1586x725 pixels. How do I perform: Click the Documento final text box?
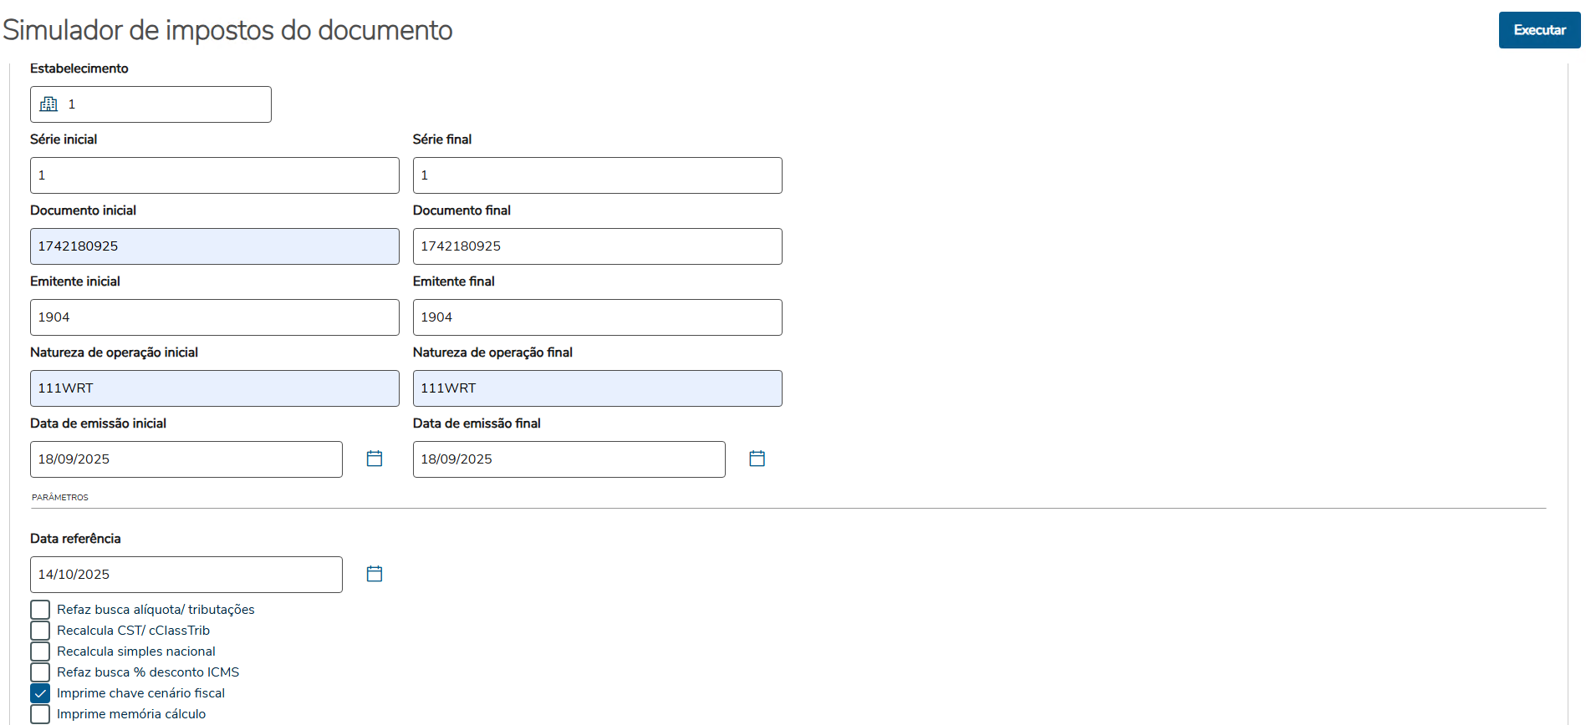pos(597,246)
